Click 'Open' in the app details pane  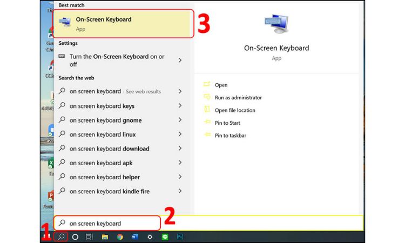(x=221, y=85)
